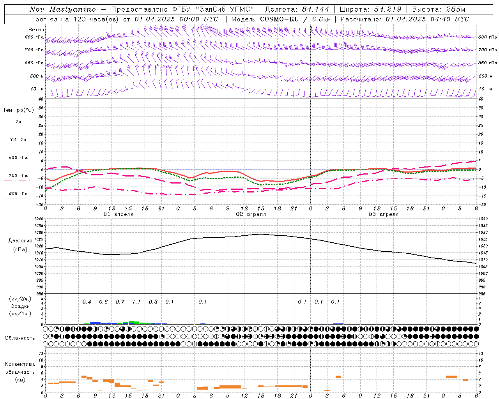Click the Облачность panel label
Screen dimensions: 499x399
pos(20,338)
